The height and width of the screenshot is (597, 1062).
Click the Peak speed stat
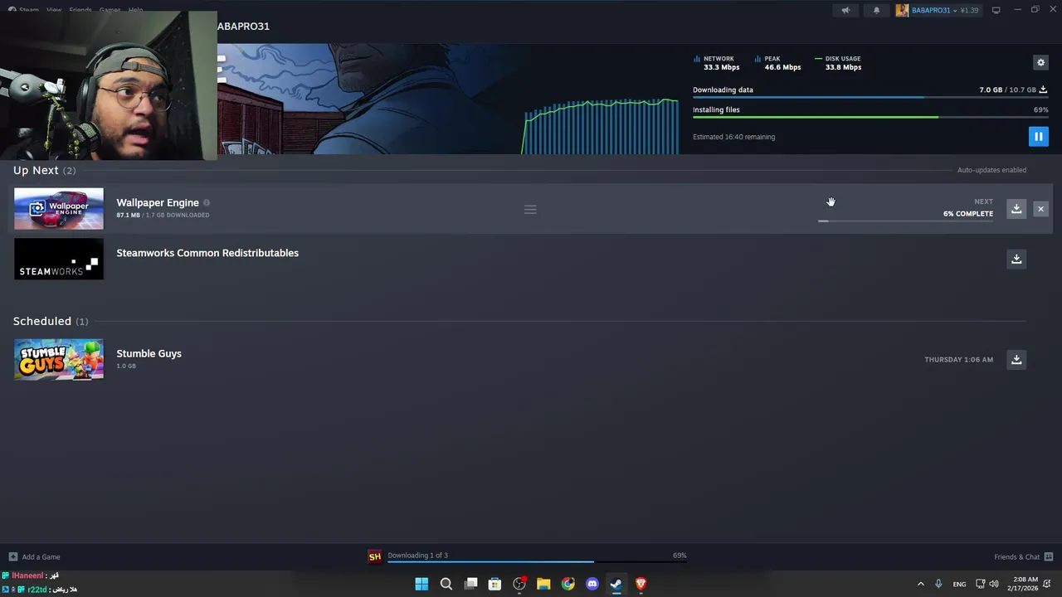pos(778,63)
